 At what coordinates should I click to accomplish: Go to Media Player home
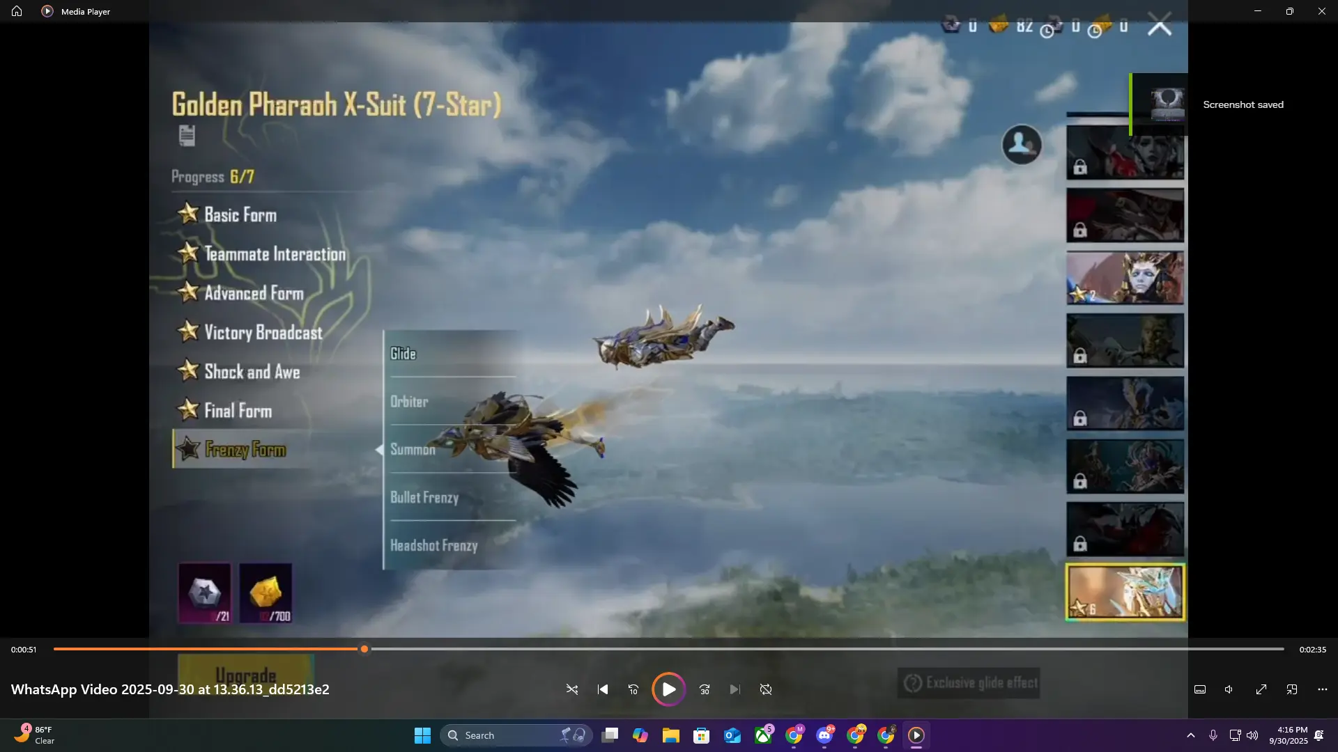pos(17,11)
